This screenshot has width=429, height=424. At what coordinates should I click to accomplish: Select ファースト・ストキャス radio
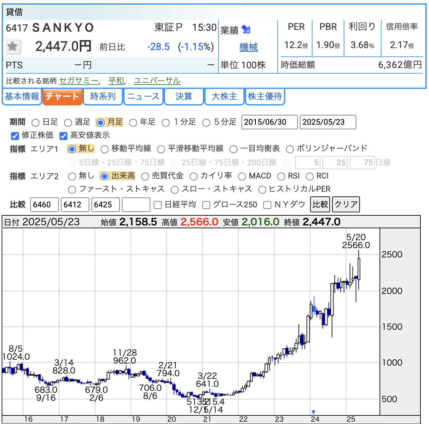coord(72,190)
